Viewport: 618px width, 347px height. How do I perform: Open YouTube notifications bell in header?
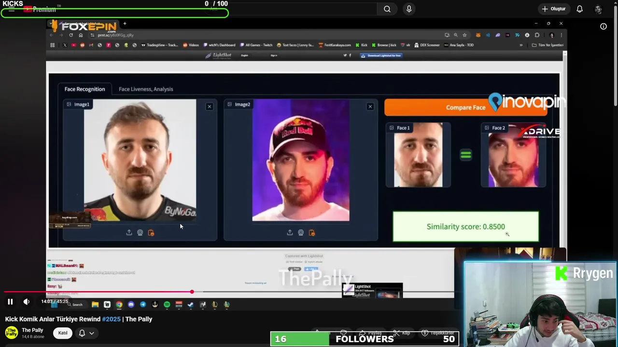[579, 9]
